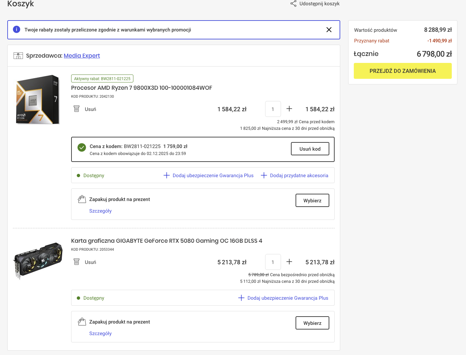The image size is (466, 355).
Task: Add Gwarancja Plus insurance for RTX 5080
Action: click(x=283, y=298)
